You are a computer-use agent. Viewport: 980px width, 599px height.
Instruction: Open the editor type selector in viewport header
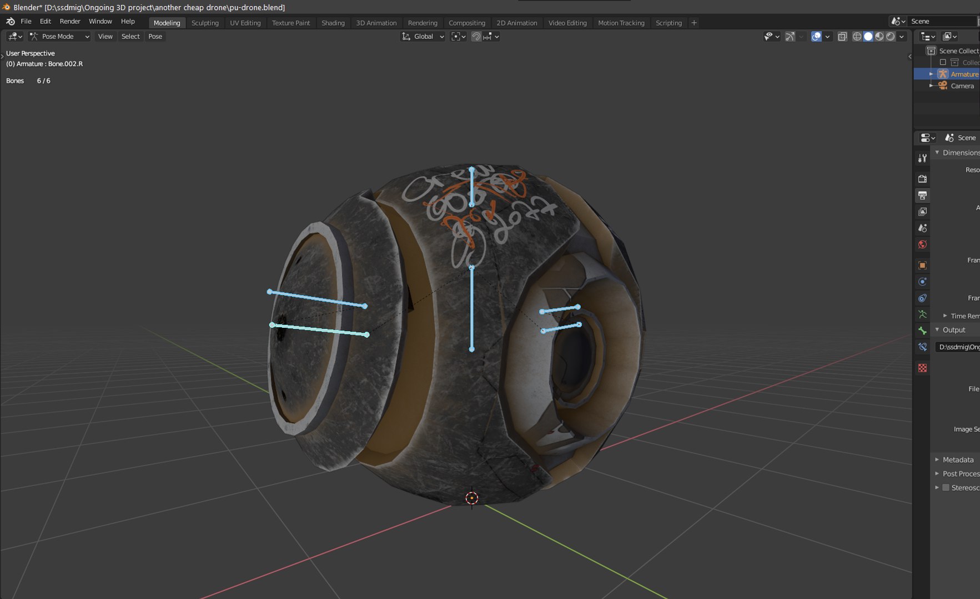click(x=15, y=37)
